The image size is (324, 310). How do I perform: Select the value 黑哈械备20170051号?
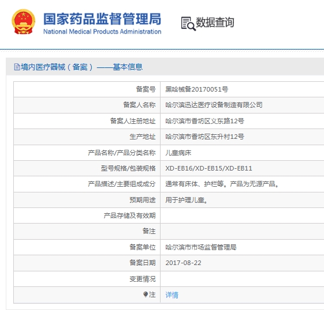[197, 89]
